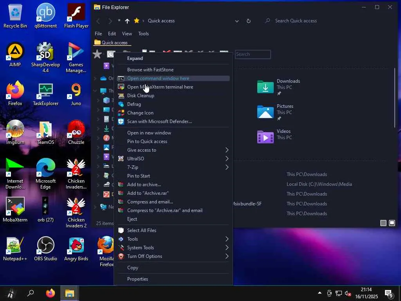The width and height of the screenshot is (401, 301).
Task: Switch to details view layout icon
Action: click(x=383, y=223)
